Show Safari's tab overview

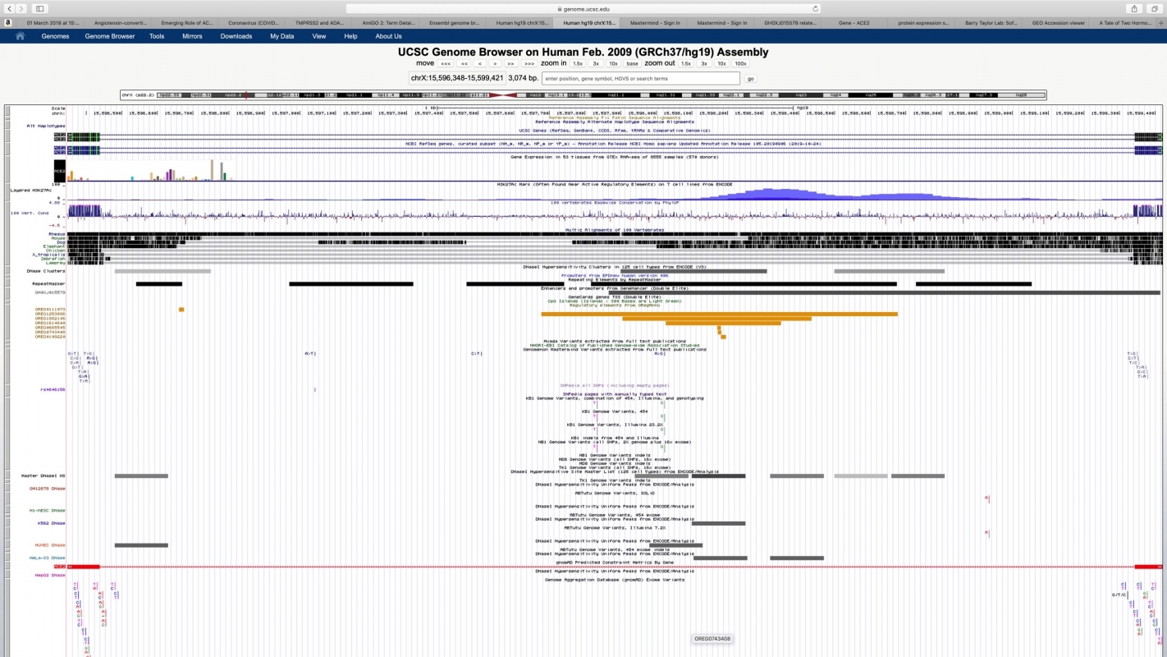click(x=1156, y=8)
